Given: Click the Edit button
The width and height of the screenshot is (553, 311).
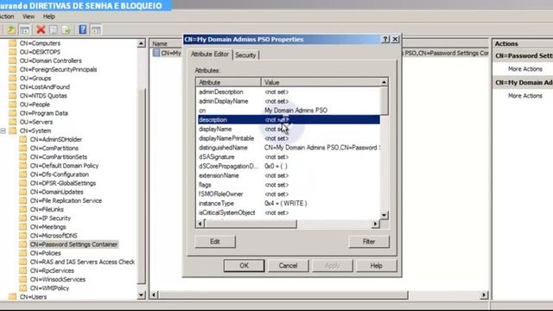Looking at the screenshot, I should click(215, 242).
